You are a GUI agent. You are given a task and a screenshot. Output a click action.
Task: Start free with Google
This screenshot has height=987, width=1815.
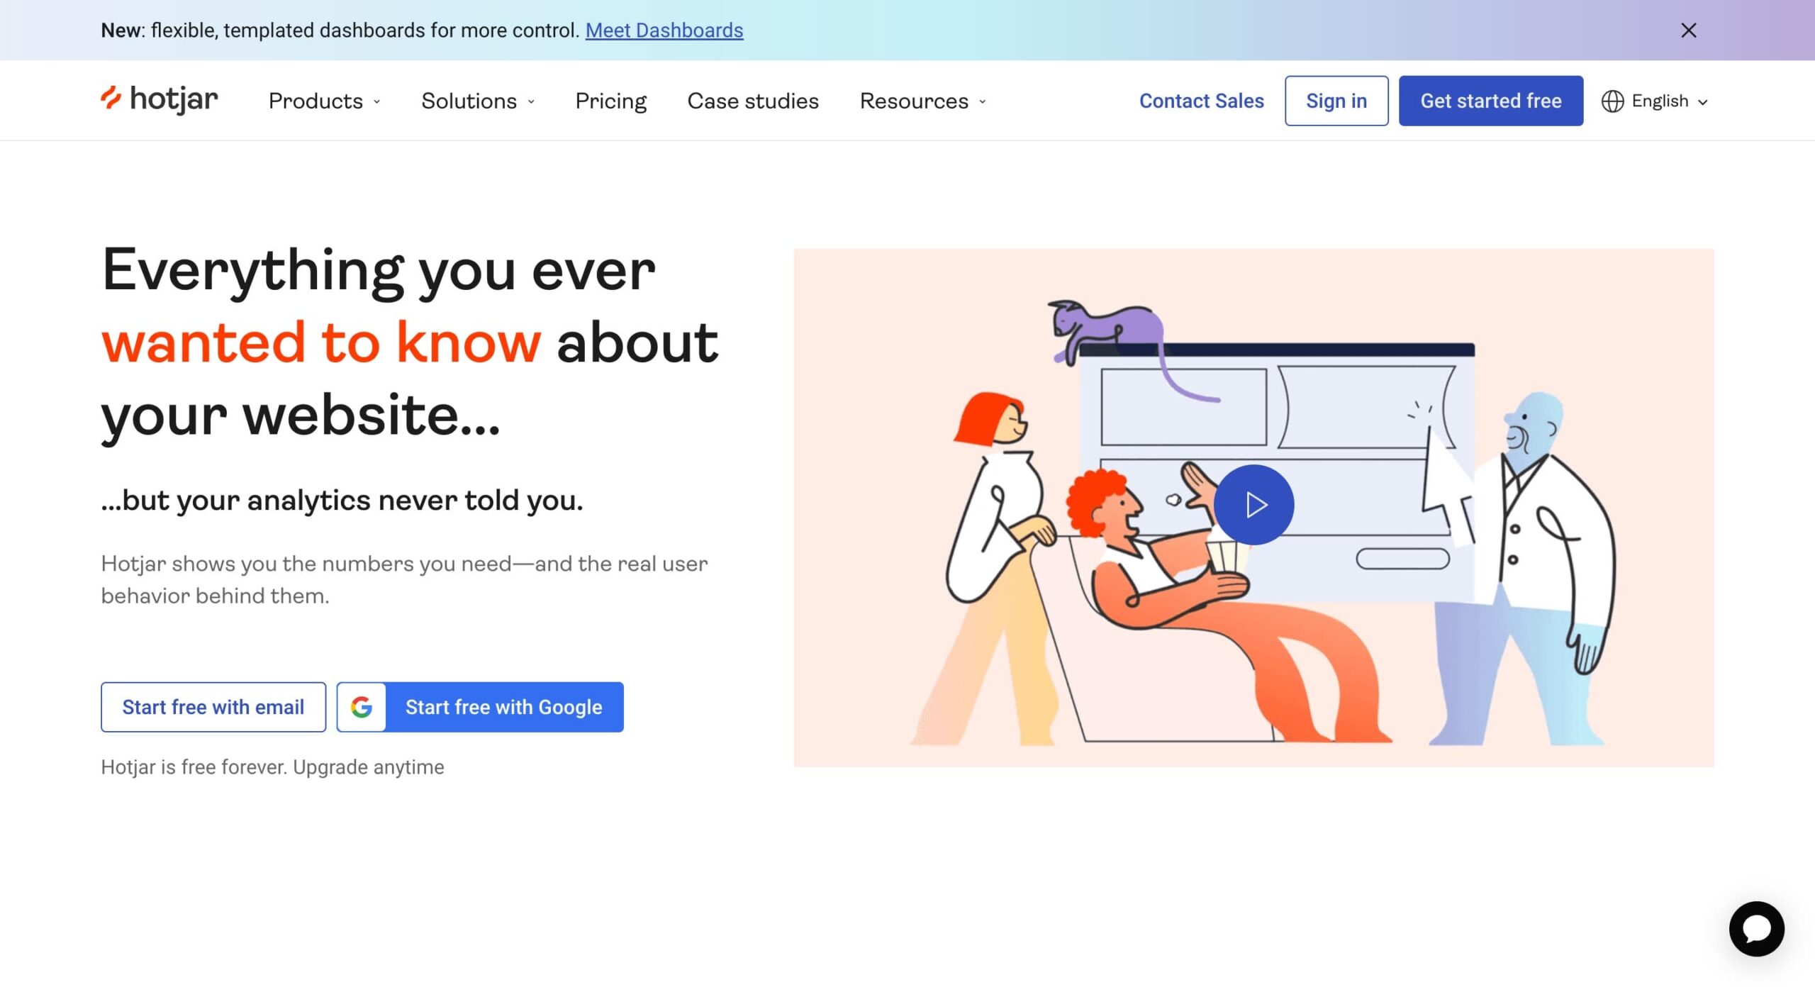coord(502,706)
